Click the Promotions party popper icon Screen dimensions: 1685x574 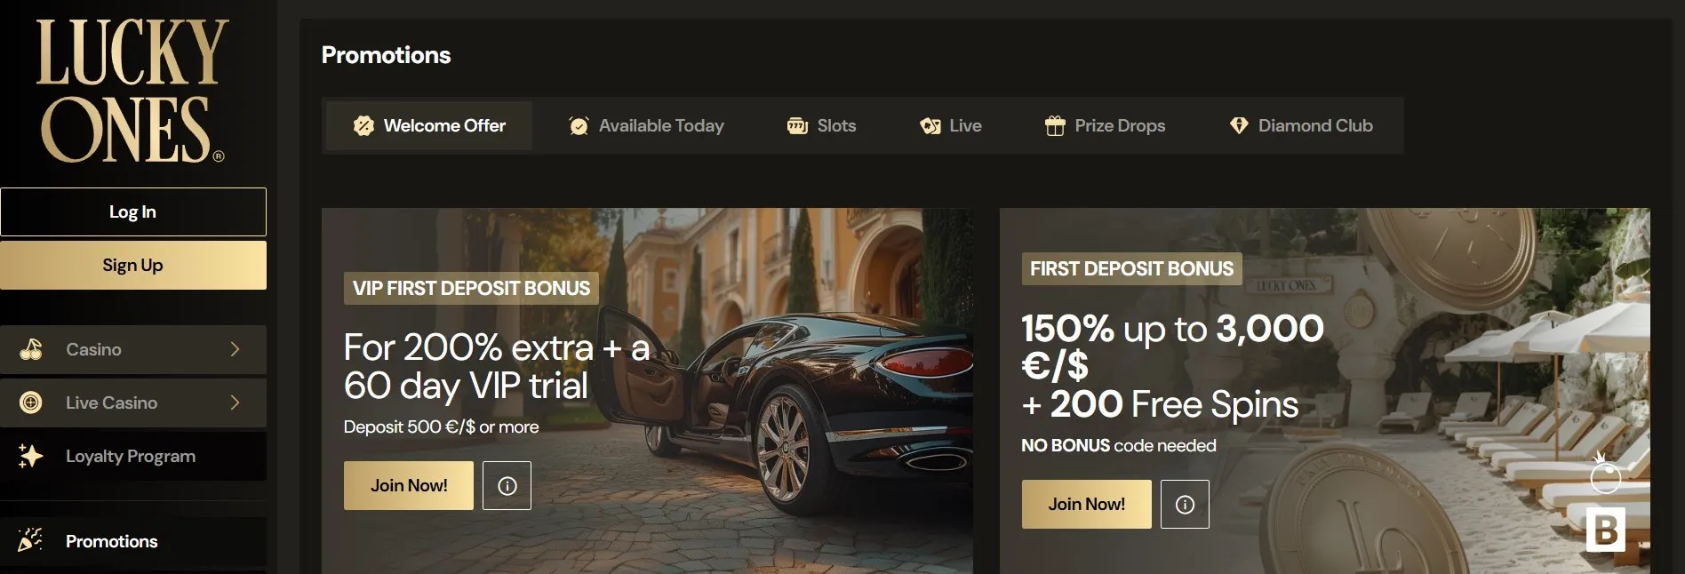point(31,540)
